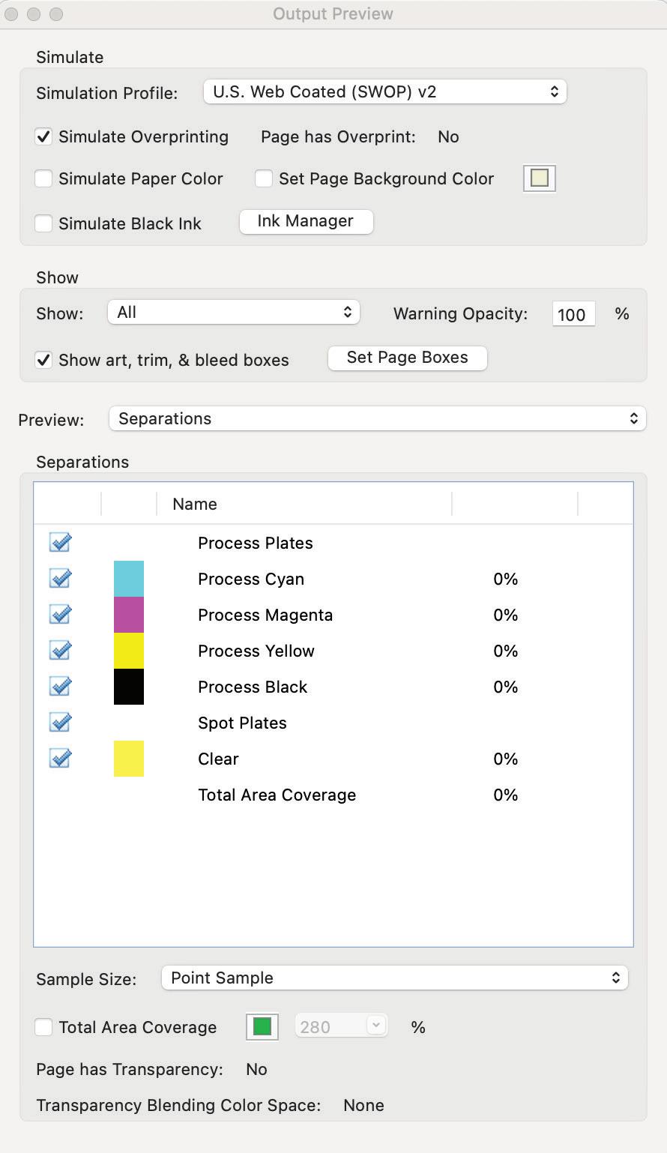The height and width of the screenshot is (1153, 667).
Task: Toggle the Process Cyan plate visibility icon
Action: (x=60, y=578)
